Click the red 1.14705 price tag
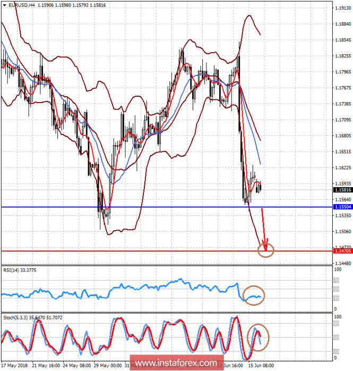Image resolution: width=353 pixels, height=371 pixels. click(342, 251)
